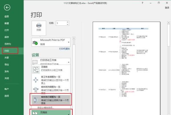Open the 信息 menu item

coord(7,16)
